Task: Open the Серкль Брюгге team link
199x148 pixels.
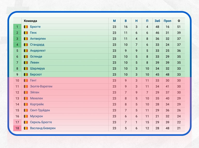Action: tap(41, 122)
